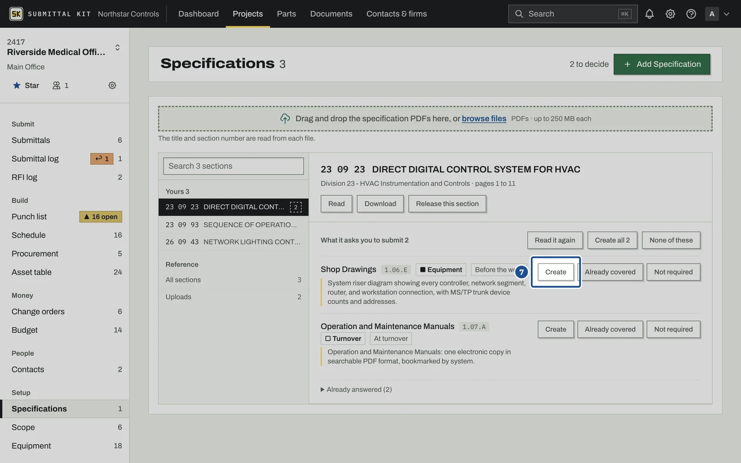Open the notifications bell
This screenshot has width=741, height=463.
click(x=649, y=14)
